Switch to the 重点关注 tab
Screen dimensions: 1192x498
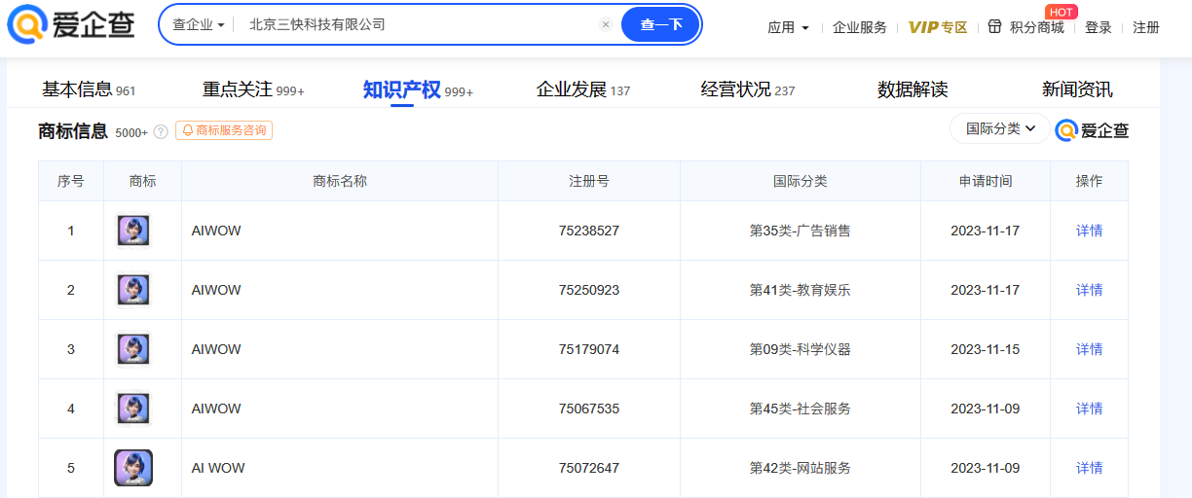pyautogui.click(x=253, y=89)
